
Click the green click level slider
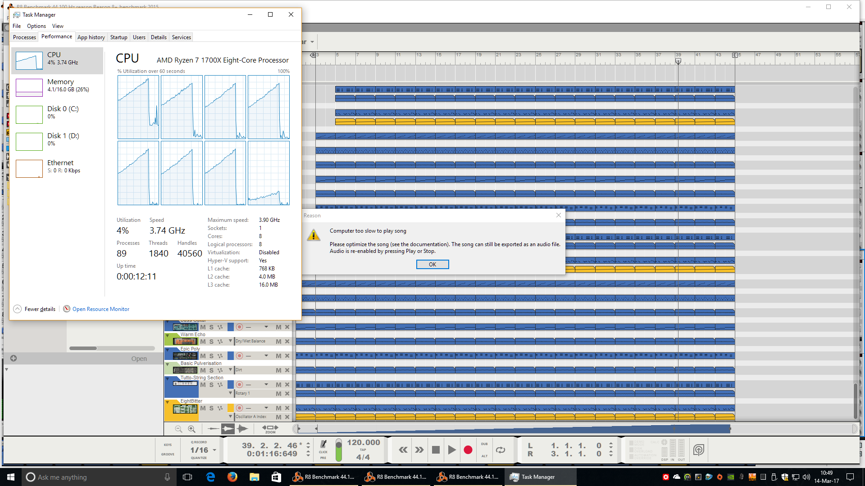click(339, 450)
